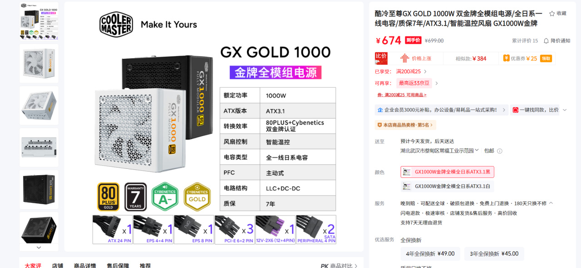Collapse the 服务 details chevron
The height and width of the screenshot is (268, 581).
coord(551,203)
